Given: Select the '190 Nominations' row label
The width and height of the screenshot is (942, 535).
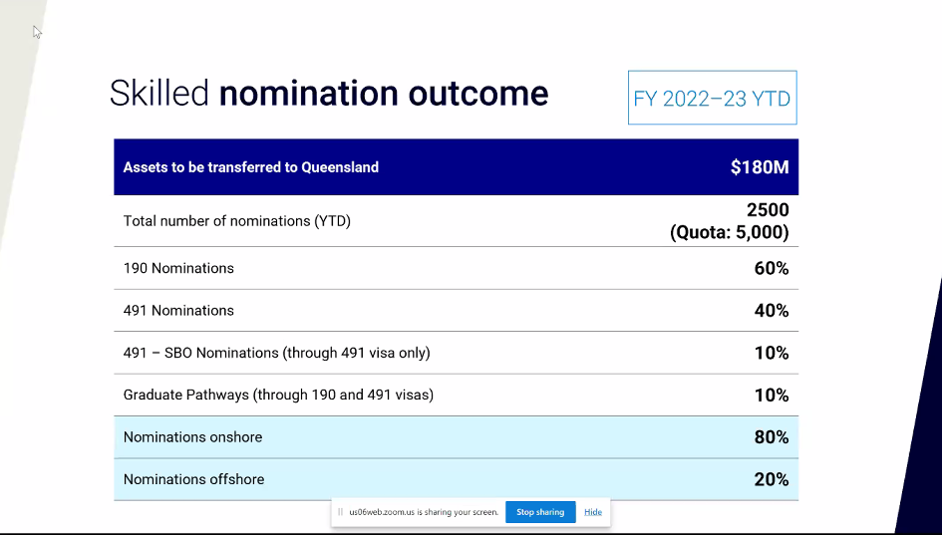Looking at the screenshot, I should tap(178, 268).
